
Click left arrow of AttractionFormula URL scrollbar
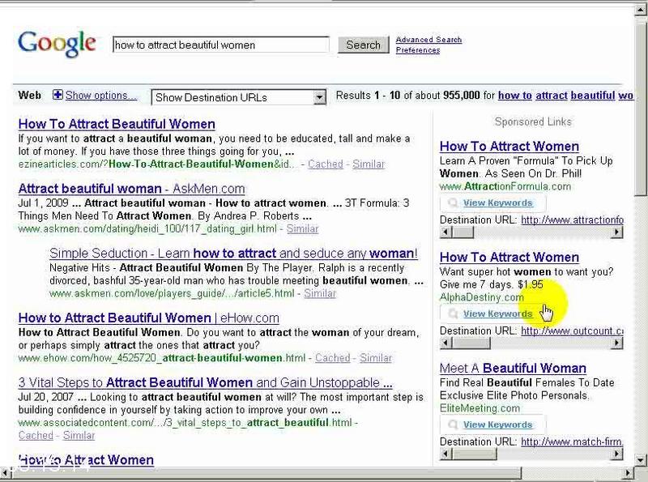(x=446, y=232)
